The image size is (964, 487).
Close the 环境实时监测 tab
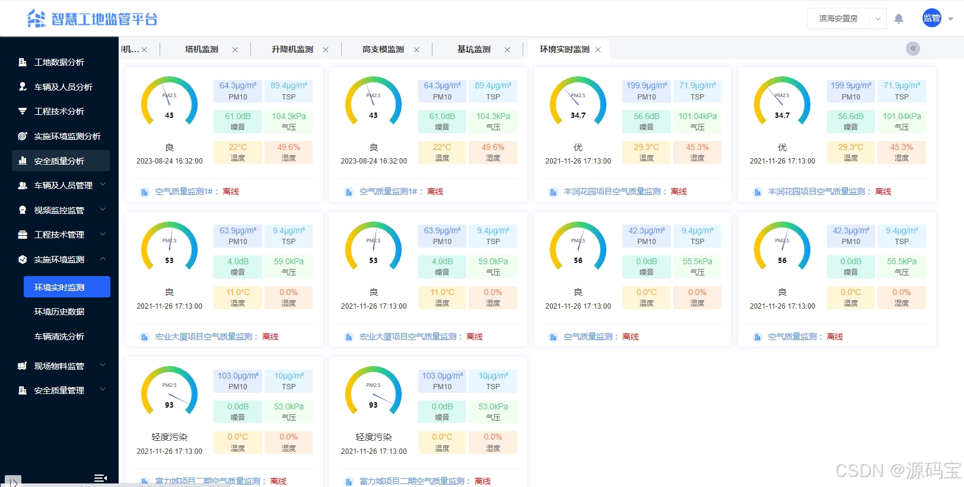tap(598, 50)
